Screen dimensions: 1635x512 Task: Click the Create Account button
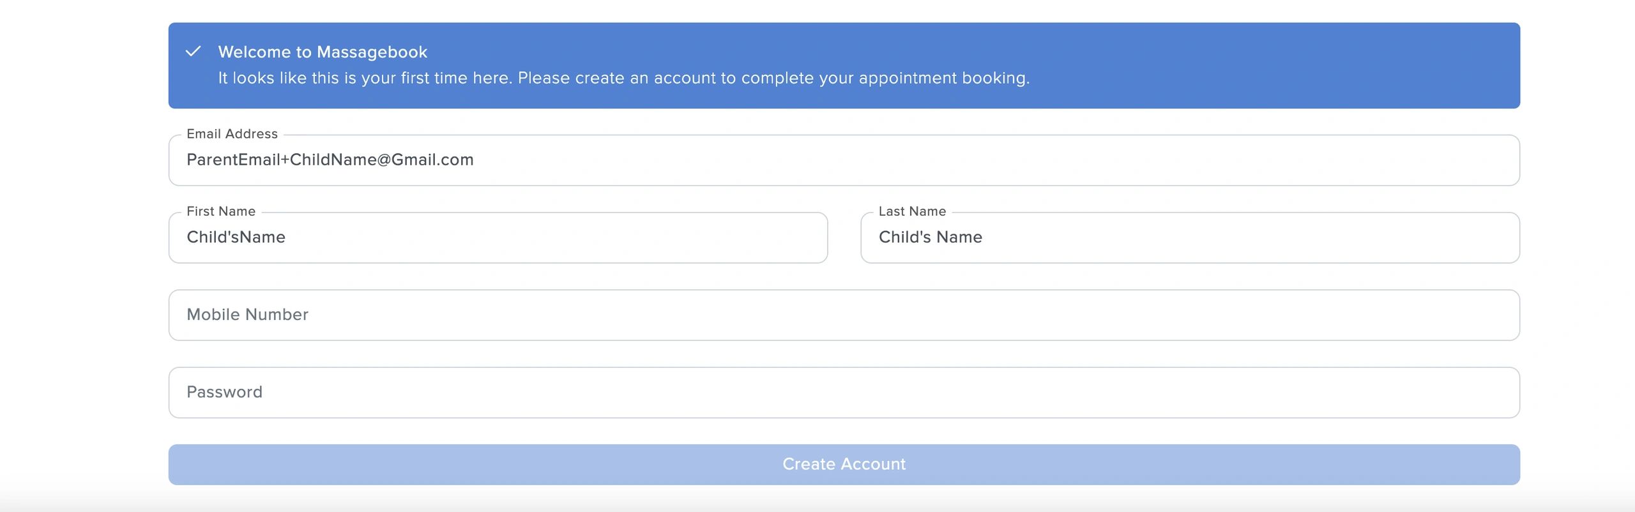pyautogui.click(x=844, y=465)
